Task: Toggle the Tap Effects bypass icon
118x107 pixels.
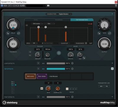Action: point(38,69)
